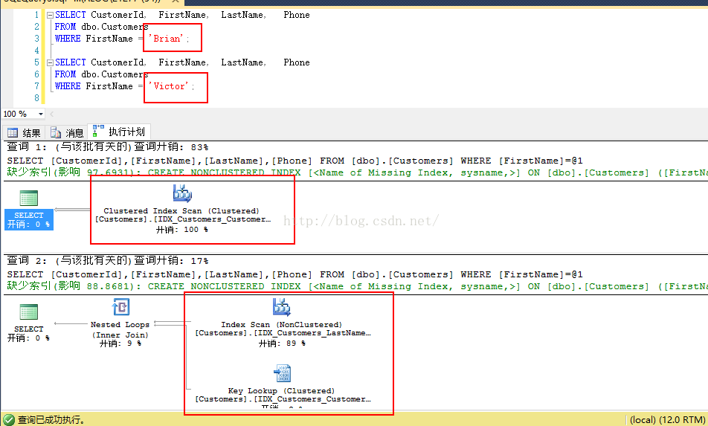The width and height of the screenshot is (708, 426).
Task: Click the Key Lookup (Clustered) label
Action: pyautogui.click(x=281, y=391)
